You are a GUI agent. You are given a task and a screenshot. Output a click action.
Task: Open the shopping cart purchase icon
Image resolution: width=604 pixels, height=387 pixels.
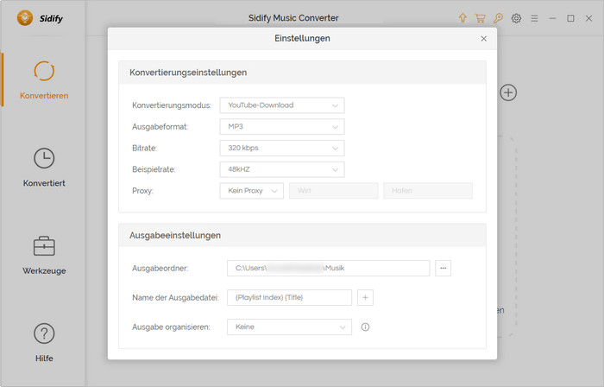[480, 18]
